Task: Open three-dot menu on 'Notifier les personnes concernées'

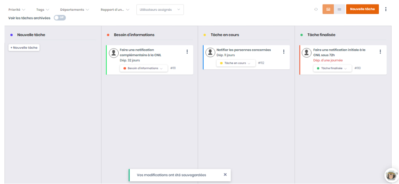Action: pyautogui.click(x=284, y=52)
